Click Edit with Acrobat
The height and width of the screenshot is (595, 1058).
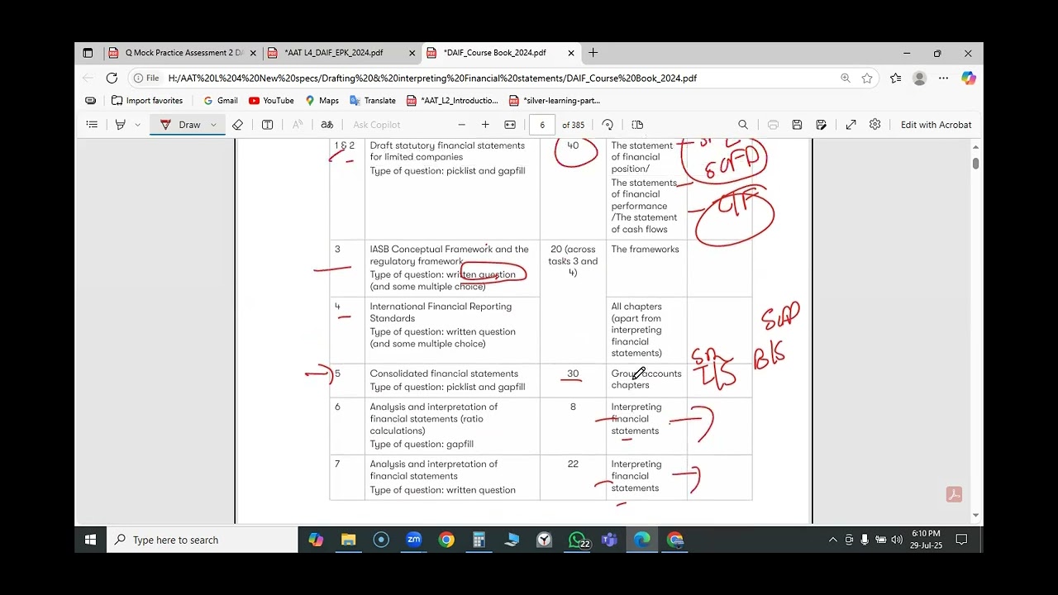click(x=936, y=125)
